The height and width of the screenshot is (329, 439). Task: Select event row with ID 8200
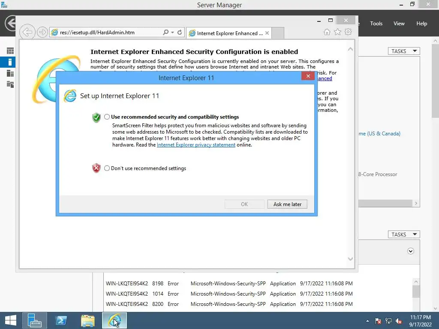(229, 304)
